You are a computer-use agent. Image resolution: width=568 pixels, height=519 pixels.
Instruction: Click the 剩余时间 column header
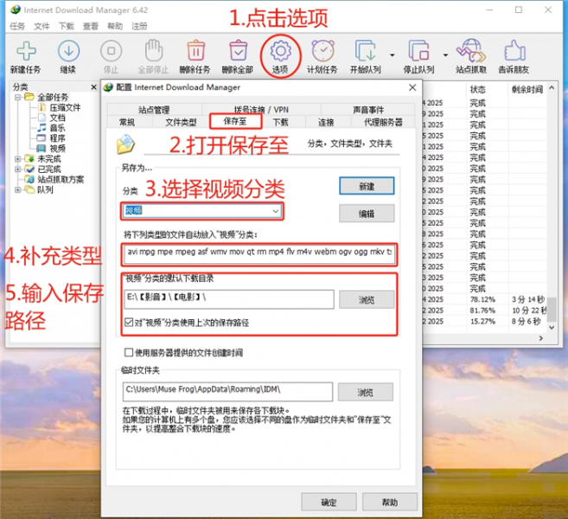click(x=527, y=89)
